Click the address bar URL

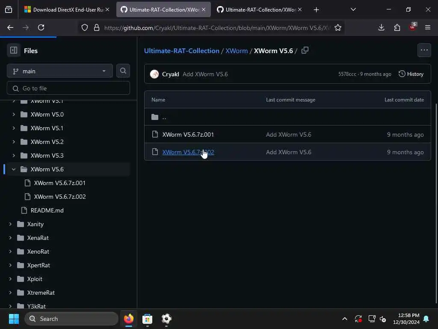[x=217, y=28]
